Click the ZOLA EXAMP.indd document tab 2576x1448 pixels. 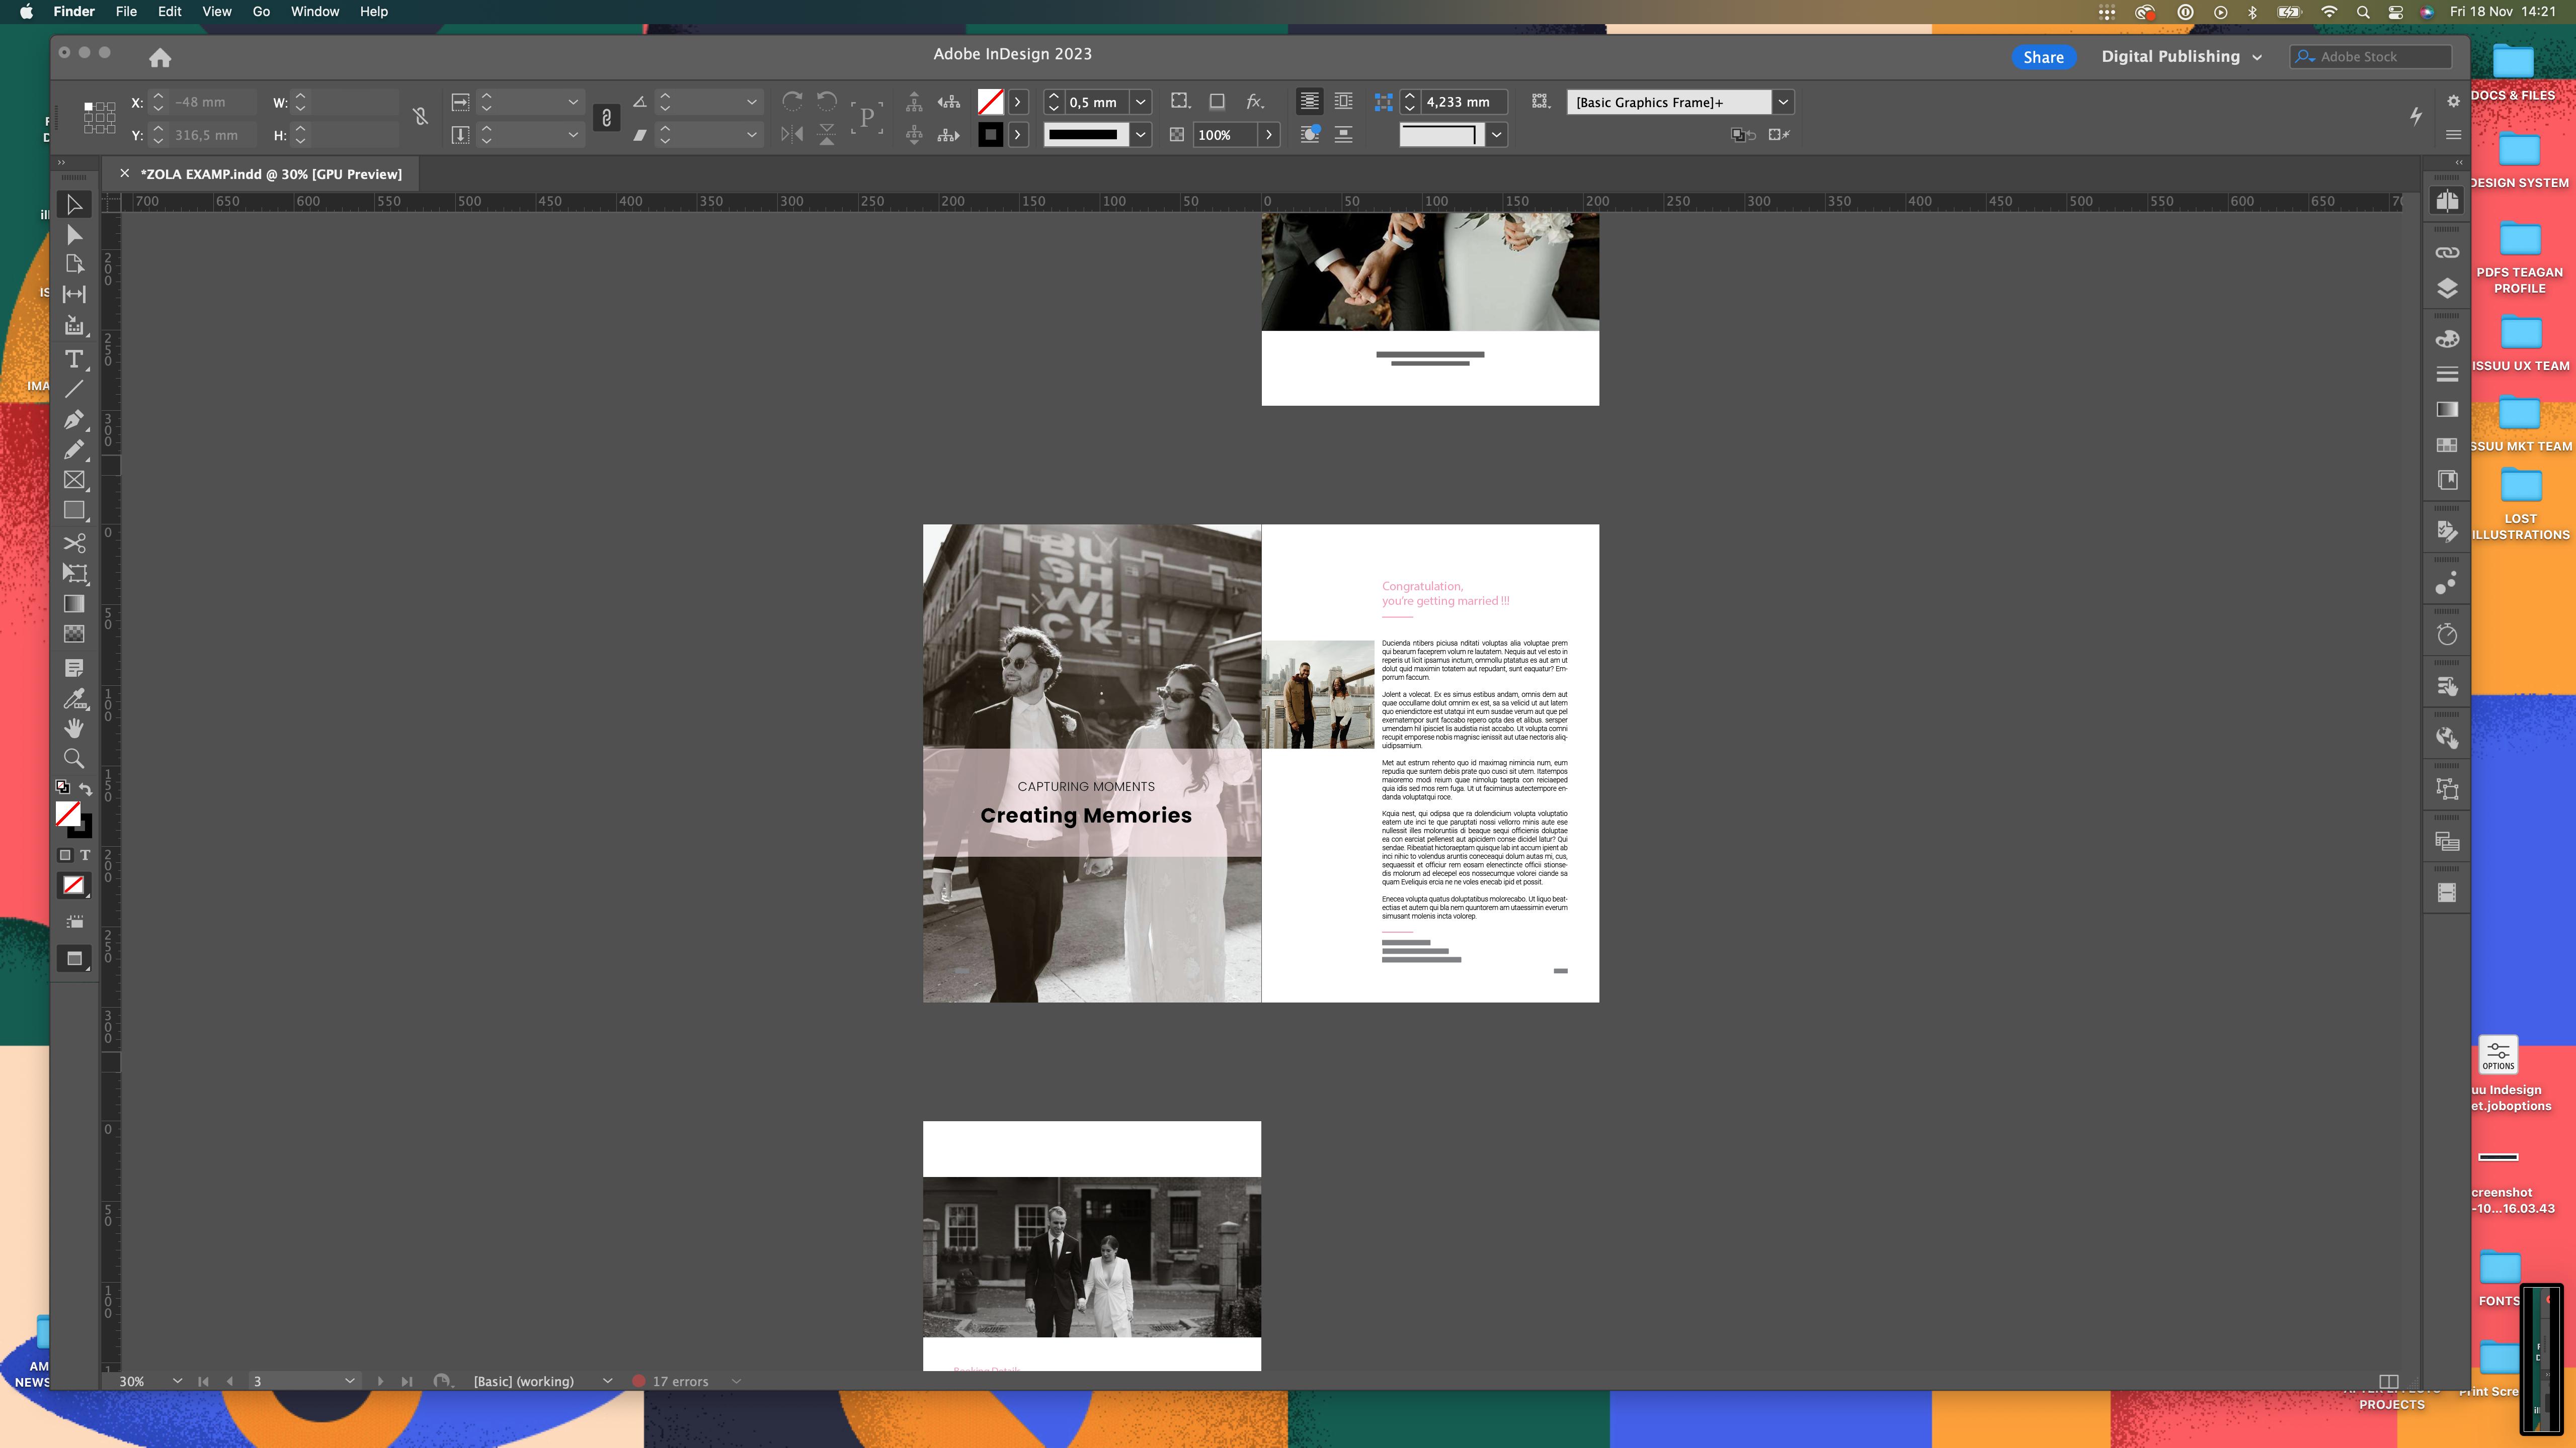tap(271, 174)
